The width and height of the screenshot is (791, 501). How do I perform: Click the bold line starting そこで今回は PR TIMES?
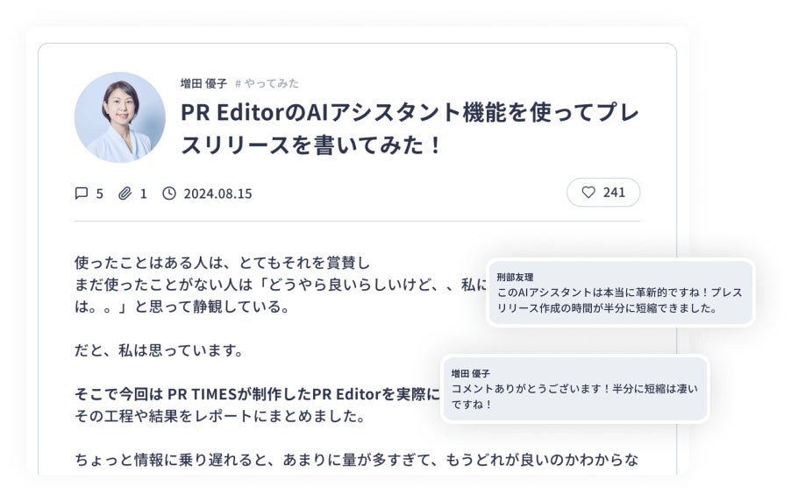[x=257, y=394]
